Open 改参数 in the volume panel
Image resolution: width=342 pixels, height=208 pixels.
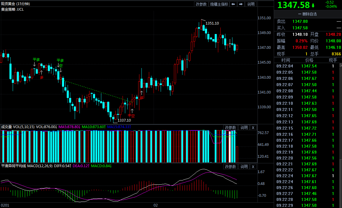231,128
